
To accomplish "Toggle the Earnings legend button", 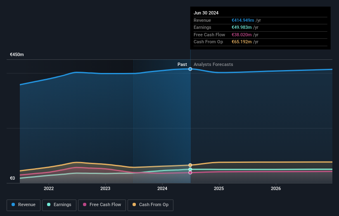I will (59, 205).
